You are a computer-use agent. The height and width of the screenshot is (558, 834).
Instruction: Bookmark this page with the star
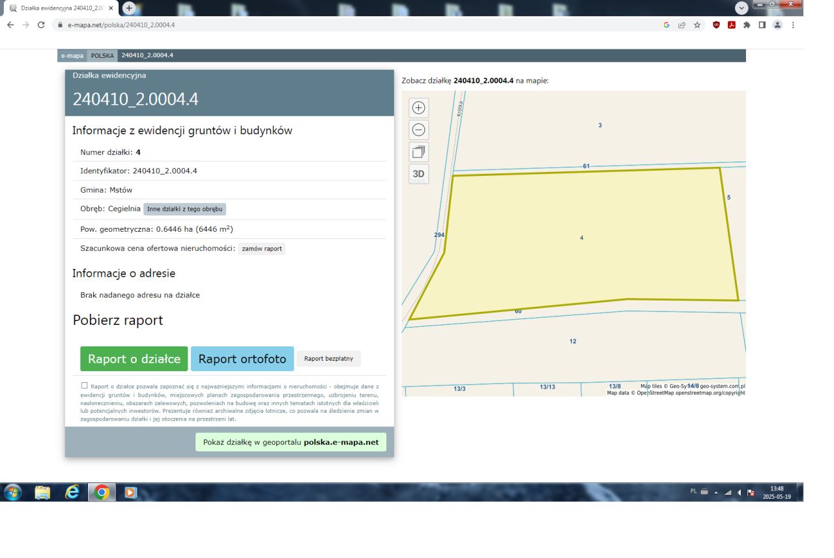click(x=697, y=25)
